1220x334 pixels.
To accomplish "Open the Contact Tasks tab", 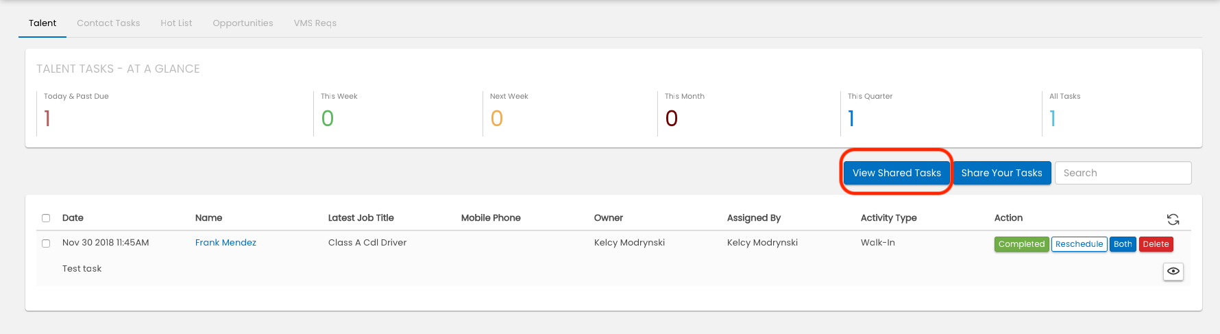I will point(108,23).
